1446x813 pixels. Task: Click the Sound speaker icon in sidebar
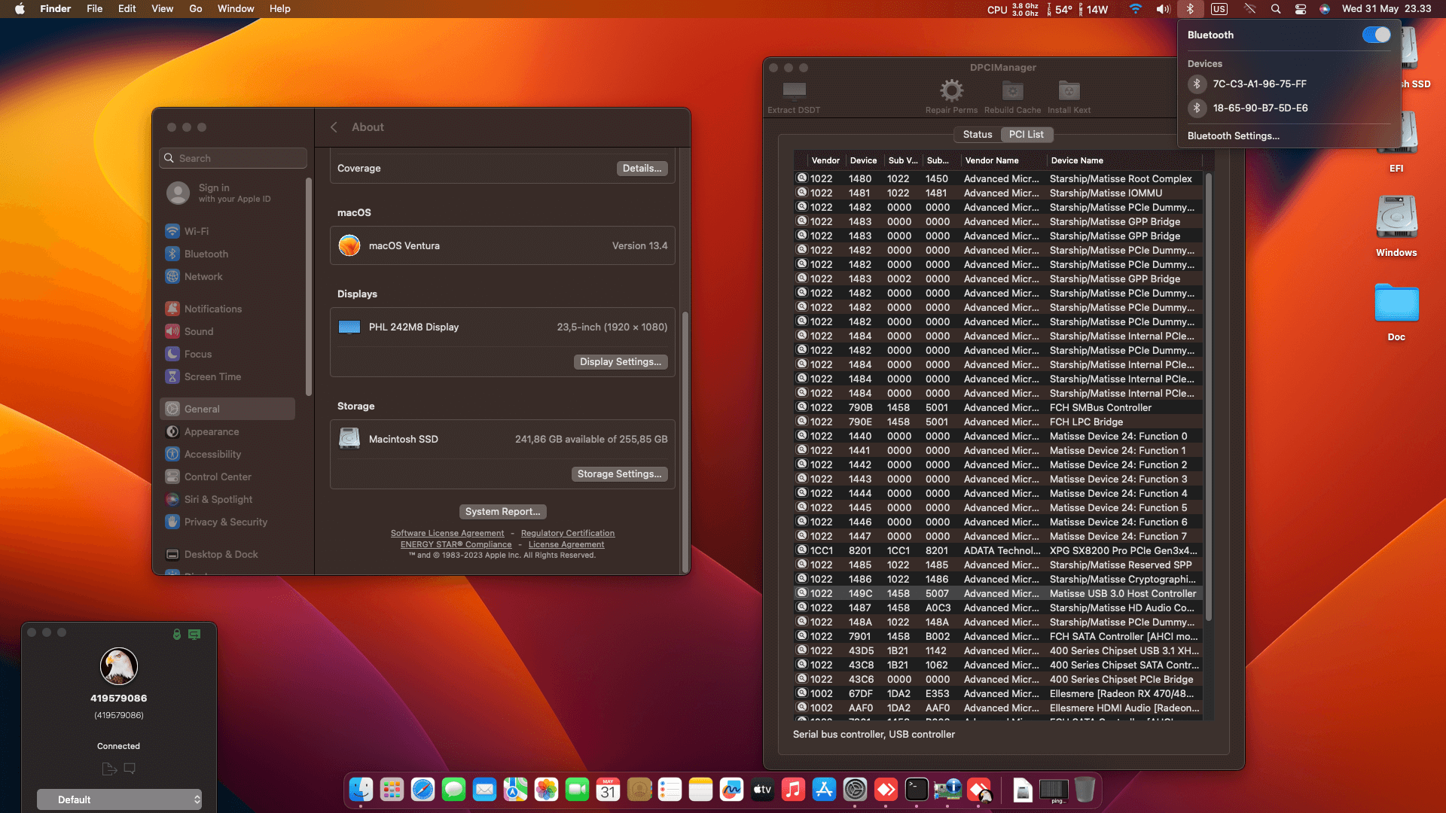coord(172,331)
